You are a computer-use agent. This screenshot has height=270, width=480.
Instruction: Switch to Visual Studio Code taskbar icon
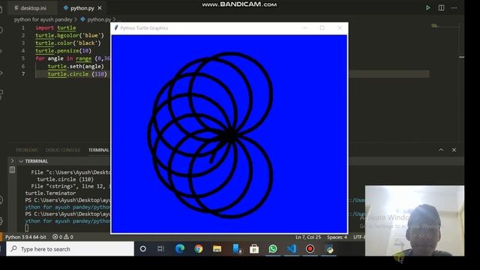(x=292, y=249)
